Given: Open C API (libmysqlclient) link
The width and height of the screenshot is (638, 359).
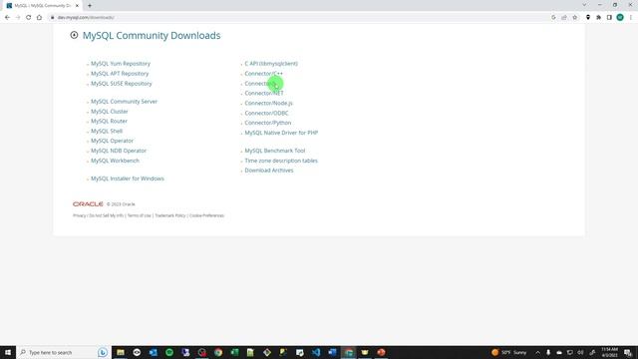Looking at the screenshot, I should click(x=271, y=64).
